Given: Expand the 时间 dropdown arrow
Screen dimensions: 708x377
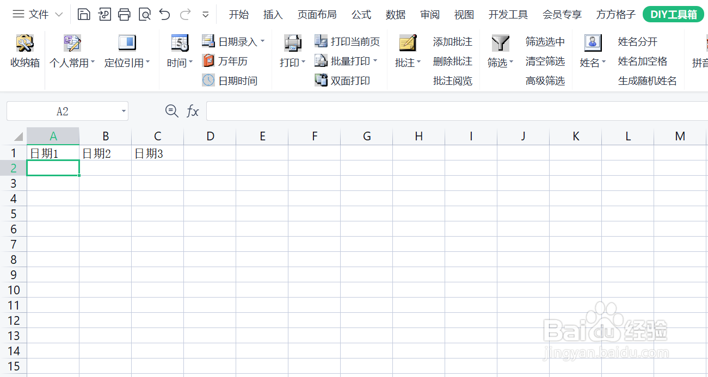Looking at the screenshot, I should point(190,62).
